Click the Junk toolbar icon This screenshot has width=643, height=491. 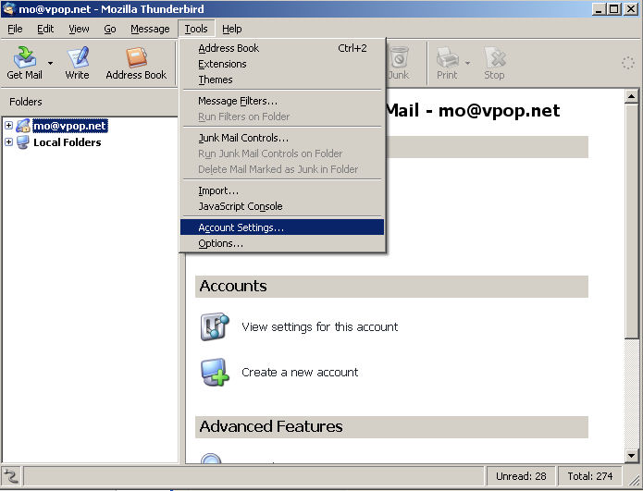click(x=399, y=57)
